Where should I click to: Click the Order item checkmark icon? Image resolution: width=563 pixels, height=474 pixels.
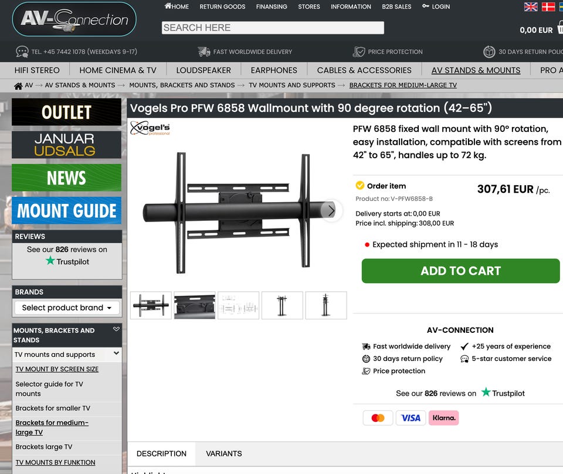(x=359, y=186)
